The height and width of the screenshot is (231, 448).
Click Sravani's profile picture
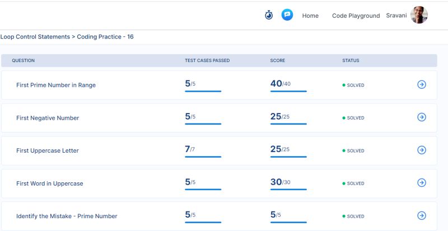click(x=419, y=15)
